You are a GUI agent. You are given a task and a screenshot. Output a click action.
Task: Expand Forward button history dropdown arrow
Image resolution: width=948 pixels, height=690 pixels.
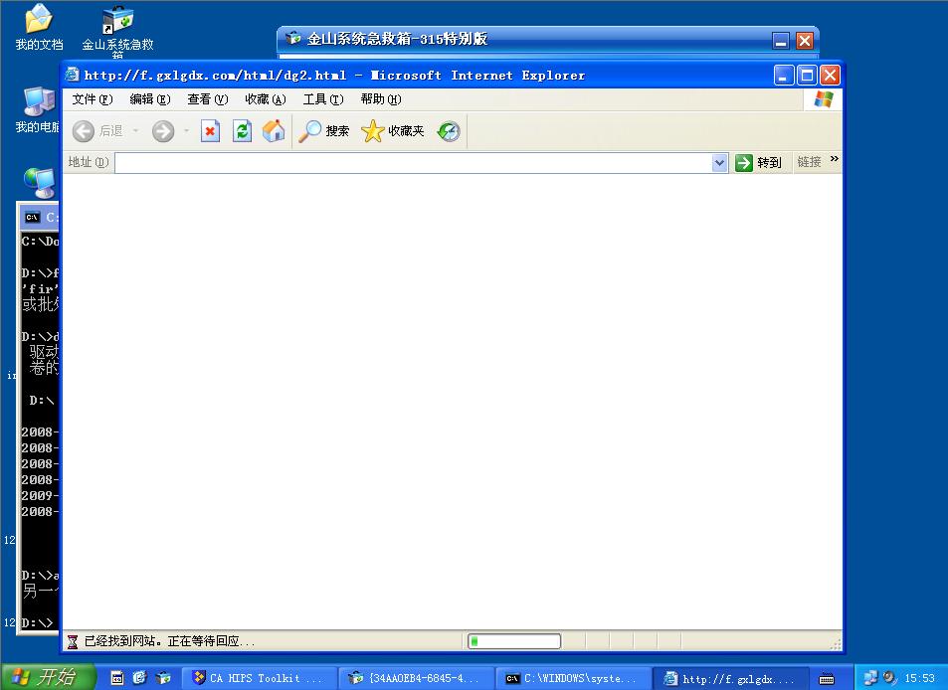click(186, 131)
